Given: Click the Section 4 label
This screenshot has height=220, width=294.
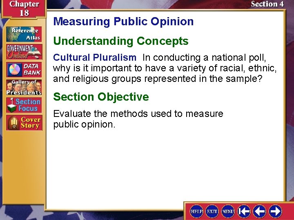Looking at the screenshot, I should tap(267, 4).
